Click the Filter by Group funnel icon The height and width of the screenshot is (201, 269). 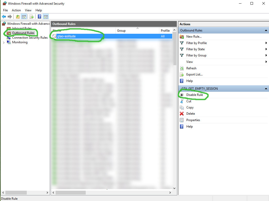pos(182,55)
